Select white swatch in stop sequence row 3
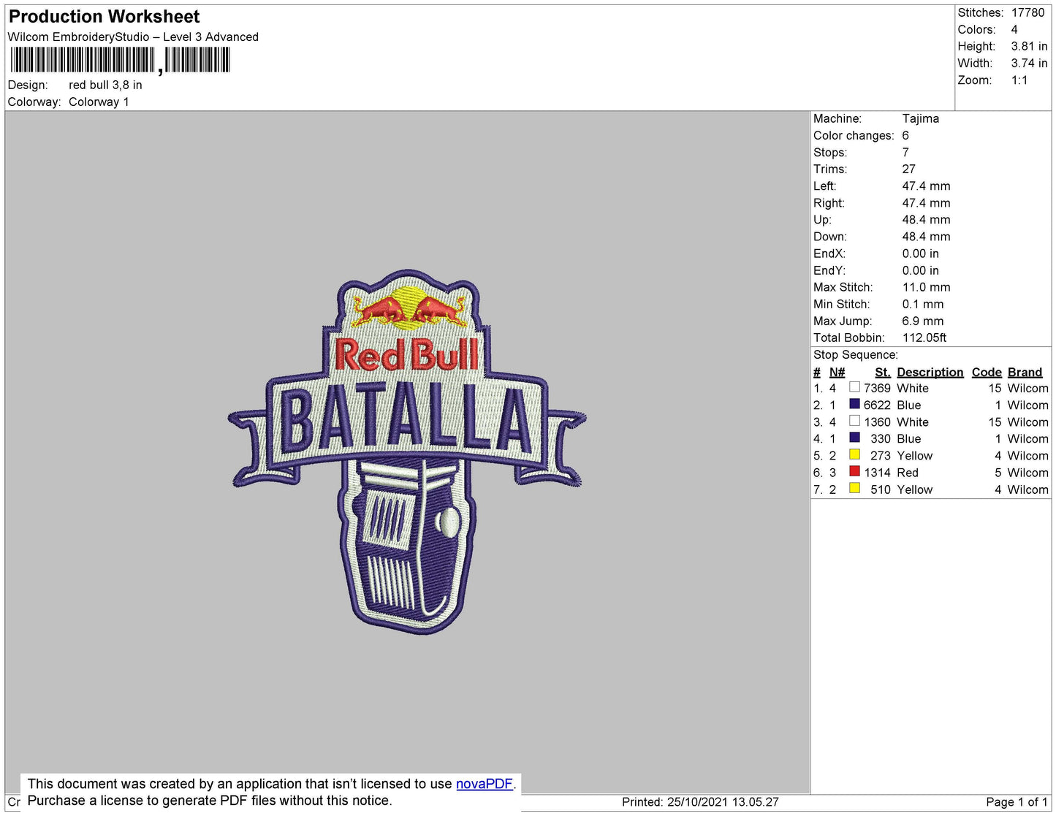1056x816 pixels. coord(854,421)
